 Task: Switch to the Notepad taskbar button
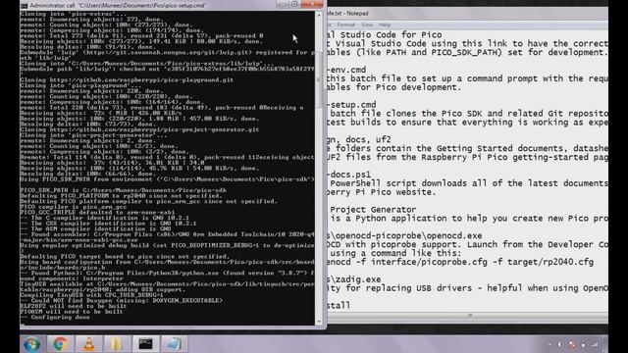[174, 344]
